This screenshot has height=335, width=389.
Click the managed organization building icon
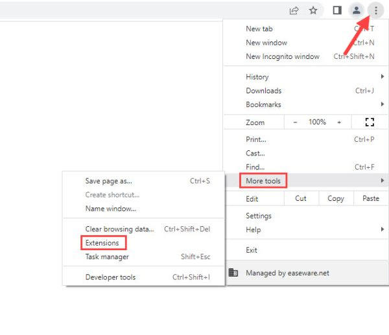coord(233,273)
